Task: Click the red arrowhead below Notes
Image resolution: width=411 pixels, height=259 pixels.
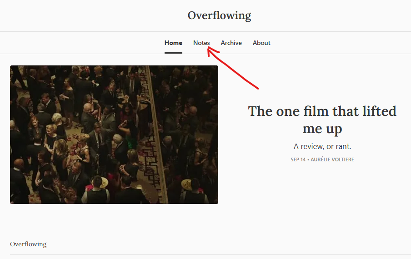Action: [x=210, y=50]
